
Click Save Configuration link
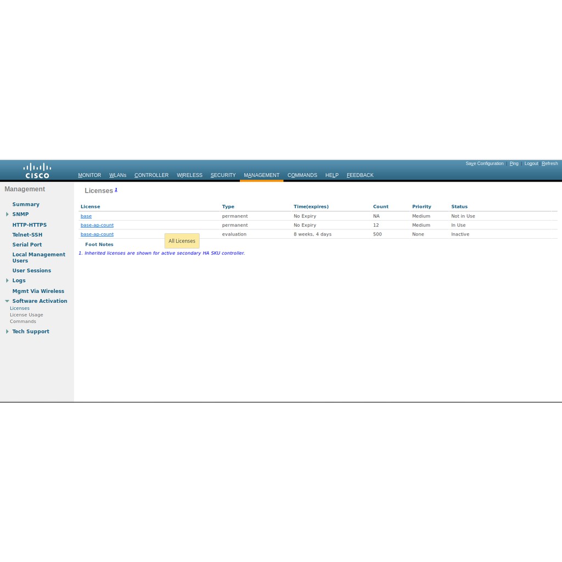(484, 164)
